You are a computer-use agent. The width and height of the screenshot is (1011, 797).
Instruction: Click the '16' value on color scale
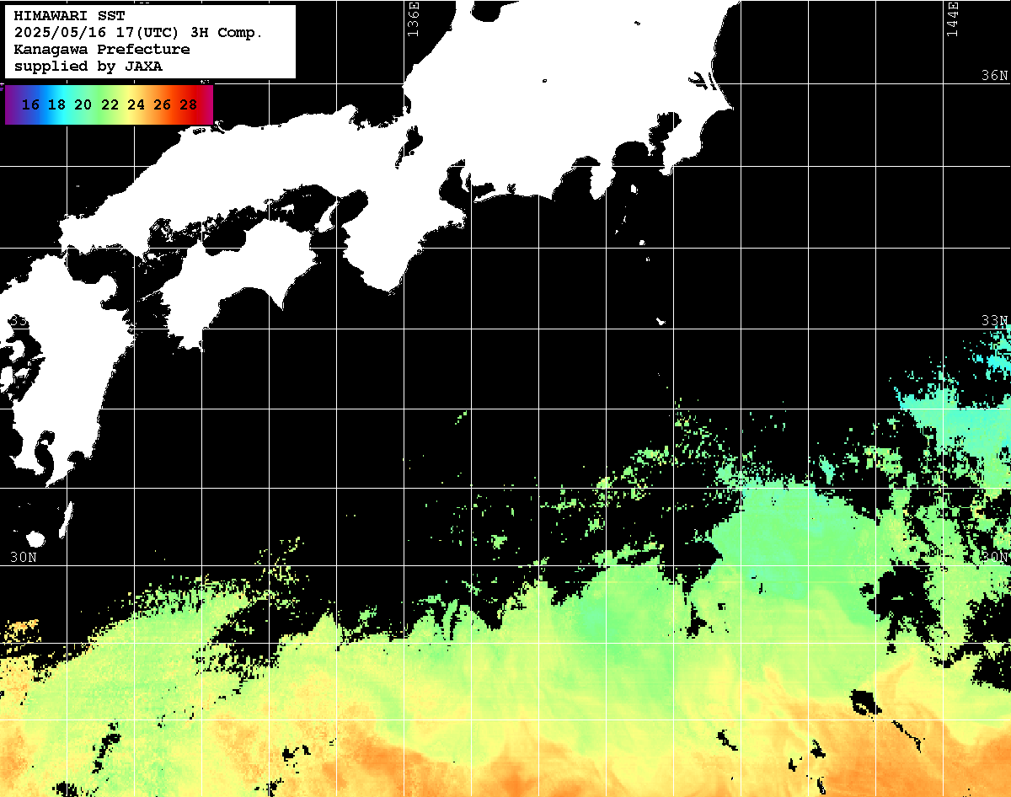(30, 104)
